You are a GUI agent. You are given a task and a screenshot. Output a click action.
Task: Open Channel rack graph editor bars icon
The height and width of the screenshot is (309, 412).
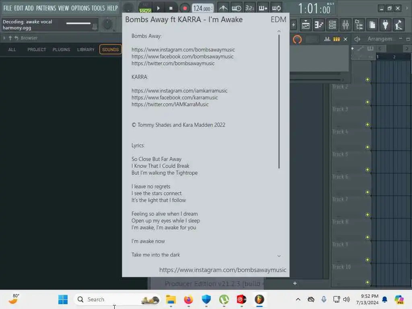pyautogui.click(x=327, y=39)
